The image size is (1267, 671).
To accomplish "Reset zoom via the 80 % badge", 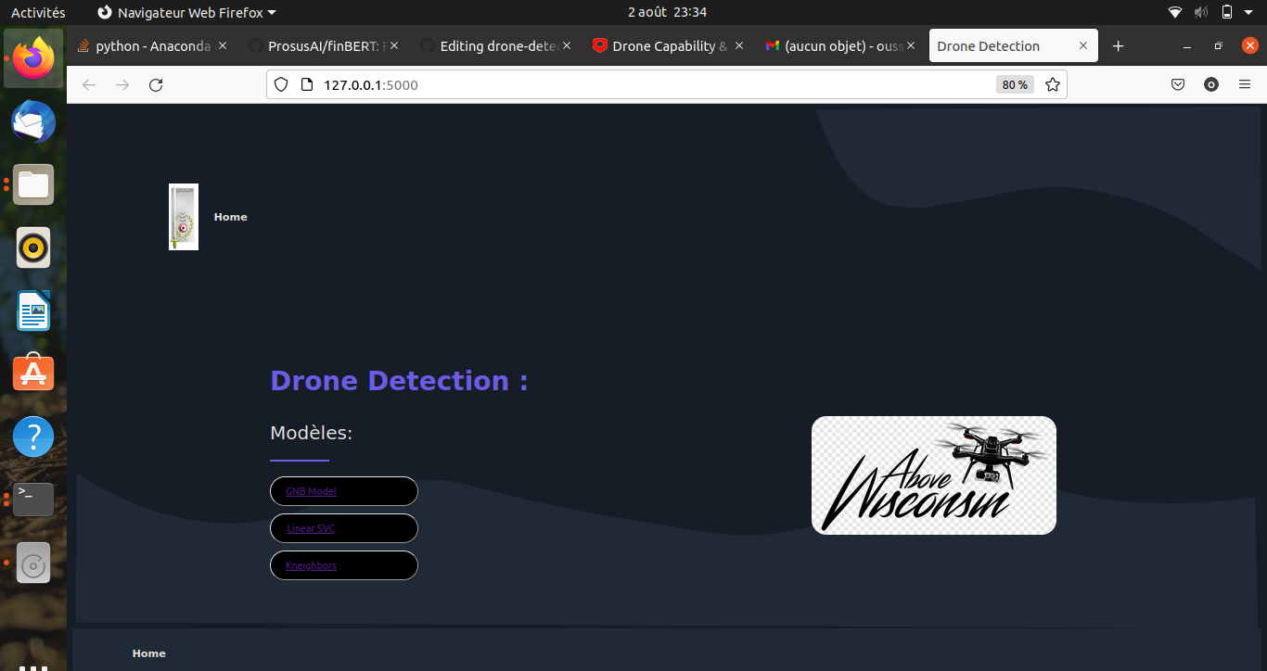I will pyautogui.click(x=1015, y=85).
